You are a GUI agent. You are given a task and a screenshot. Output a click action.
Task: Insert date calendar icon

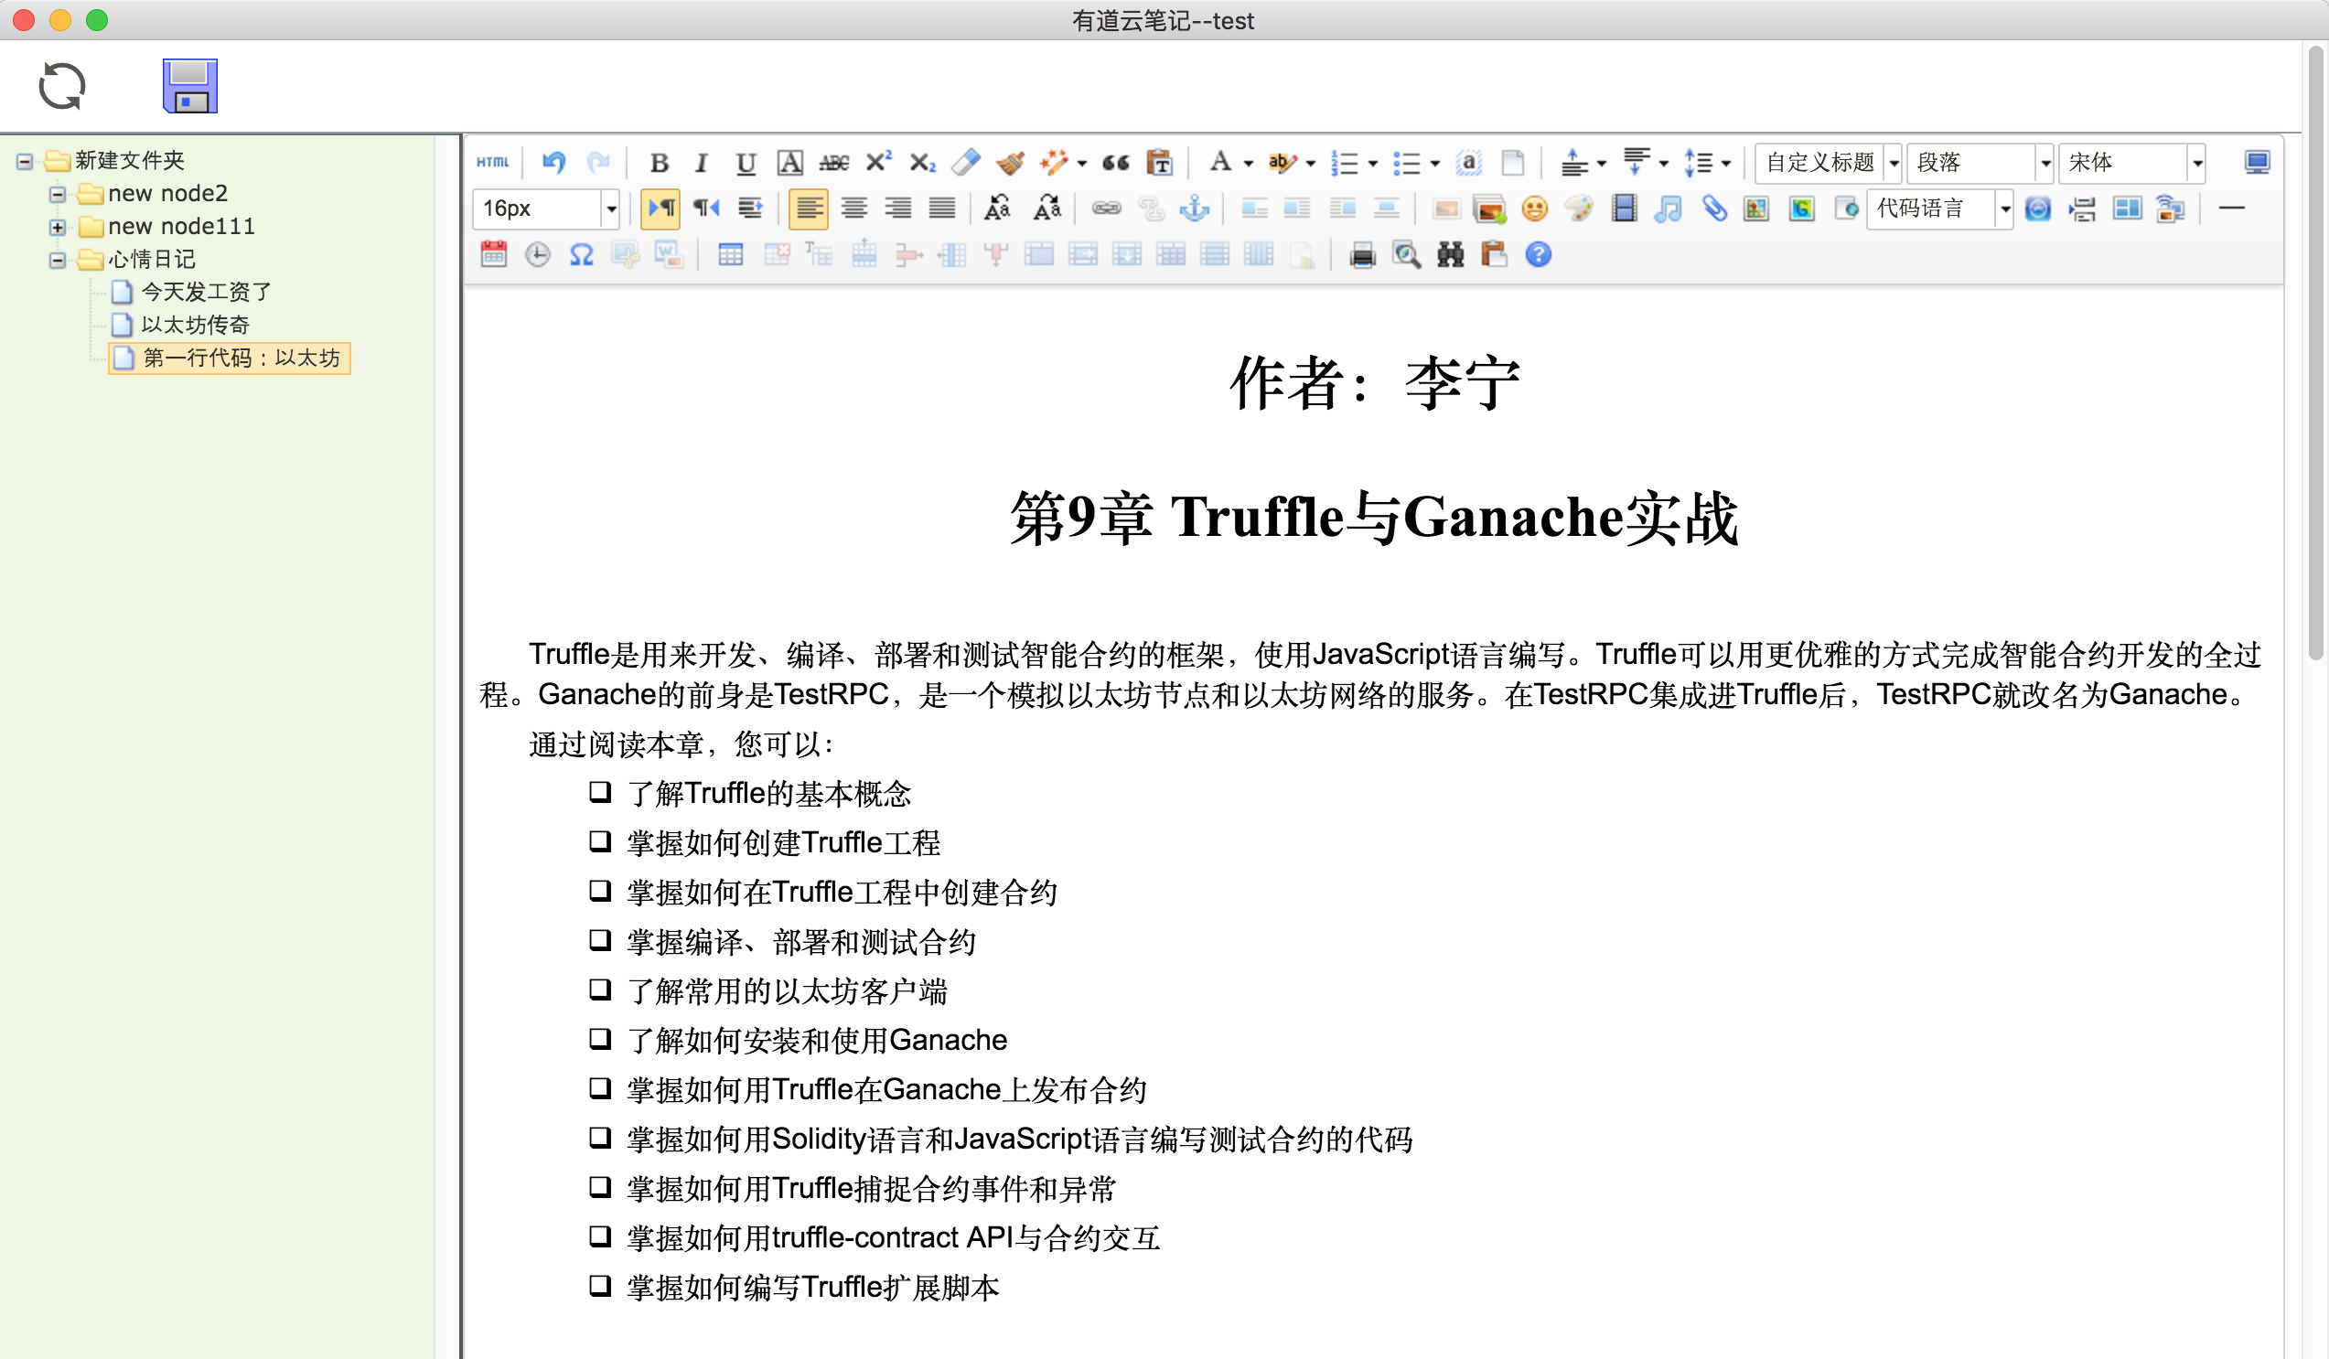tap(494, 255)
